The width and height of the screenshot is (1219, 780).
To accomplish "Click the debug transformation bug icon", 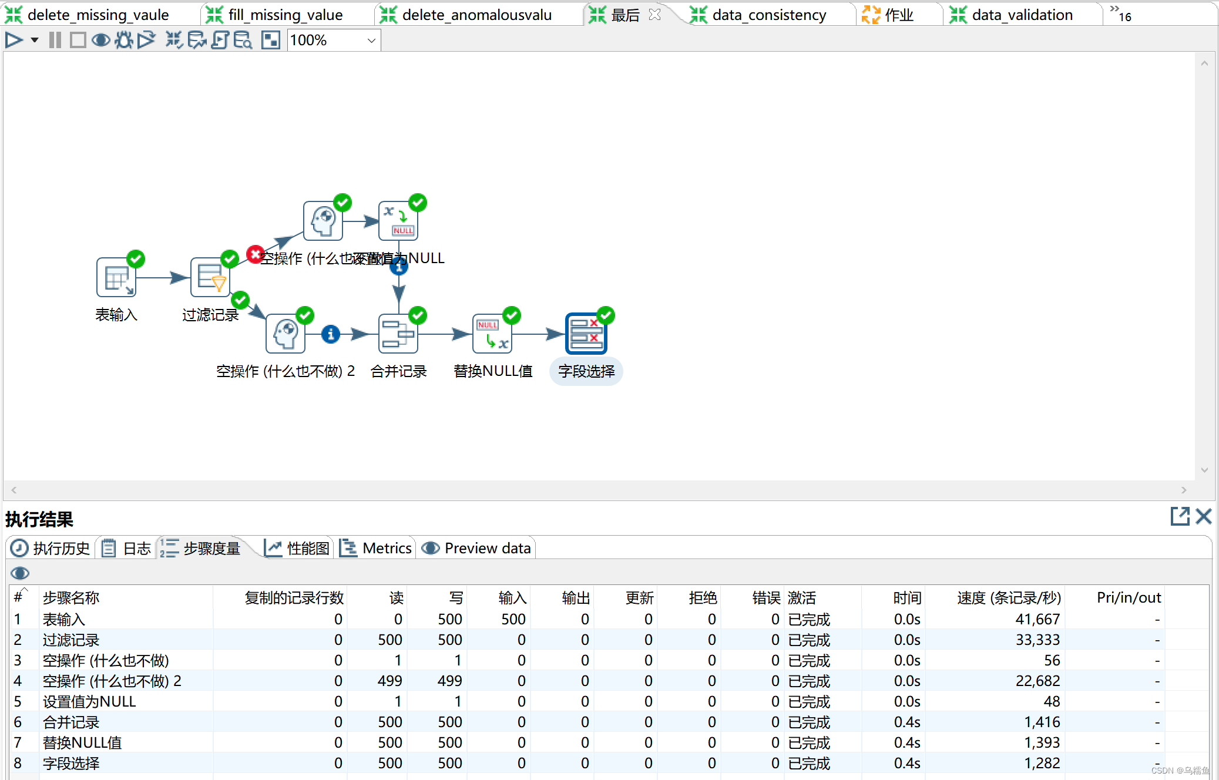I will [123, 40].
